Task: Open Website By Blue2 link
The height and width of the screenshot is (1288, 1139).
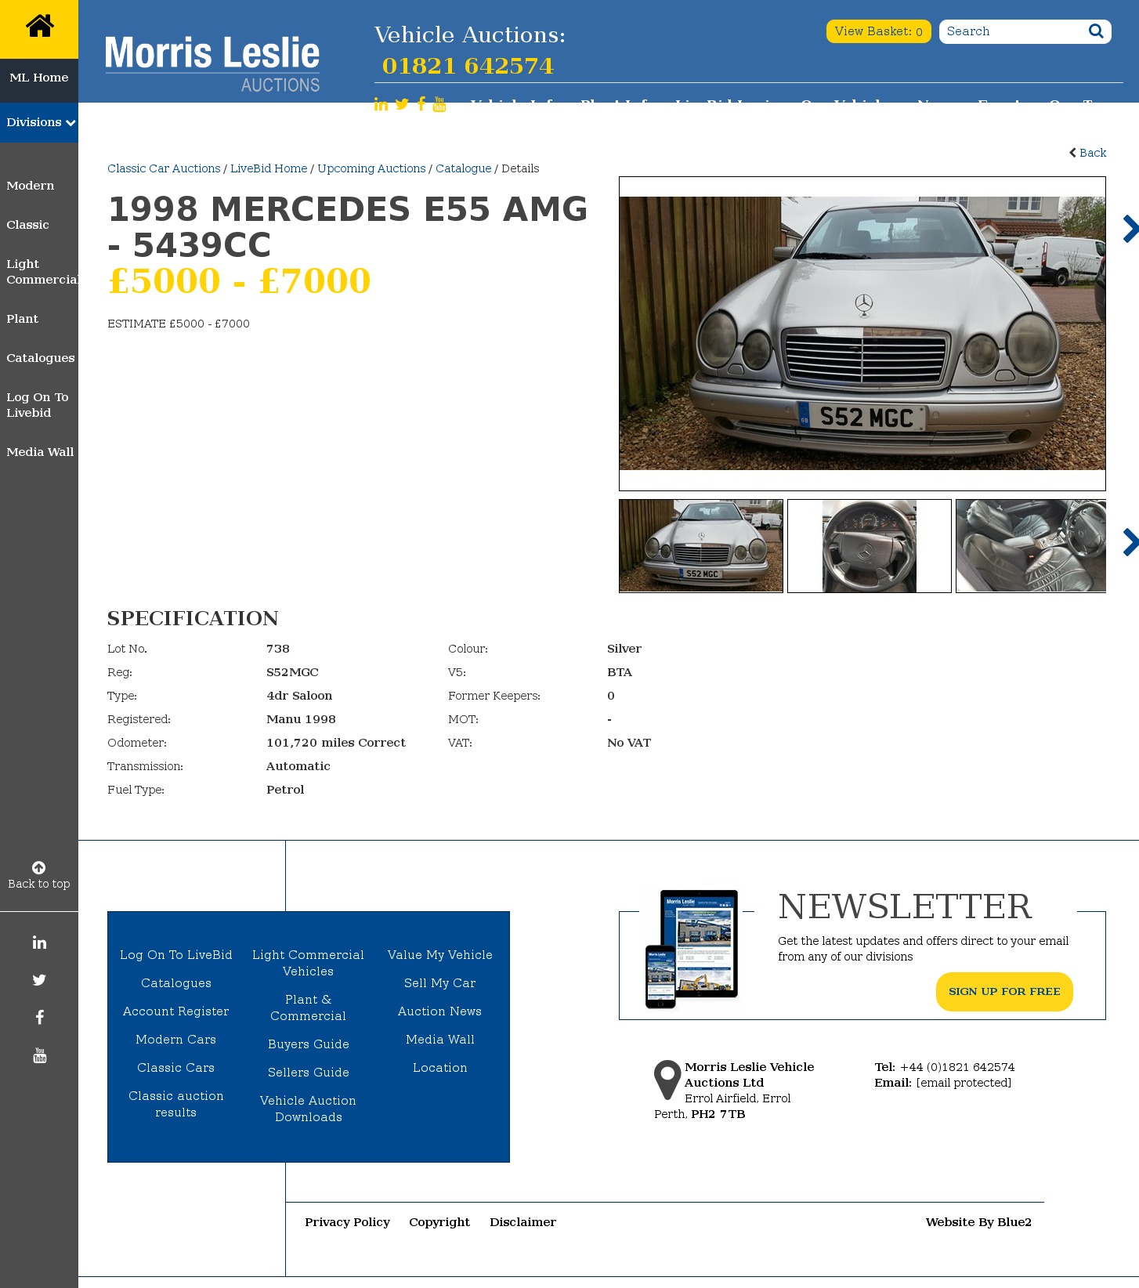Action: pyautogui.click(x=978, y=1222)
